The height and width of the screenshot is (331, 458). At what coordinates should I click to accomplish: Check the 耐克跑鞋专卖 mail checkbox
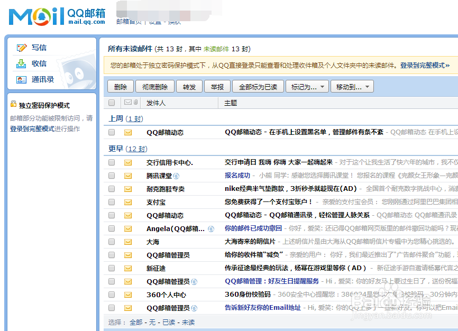point(112,189)
